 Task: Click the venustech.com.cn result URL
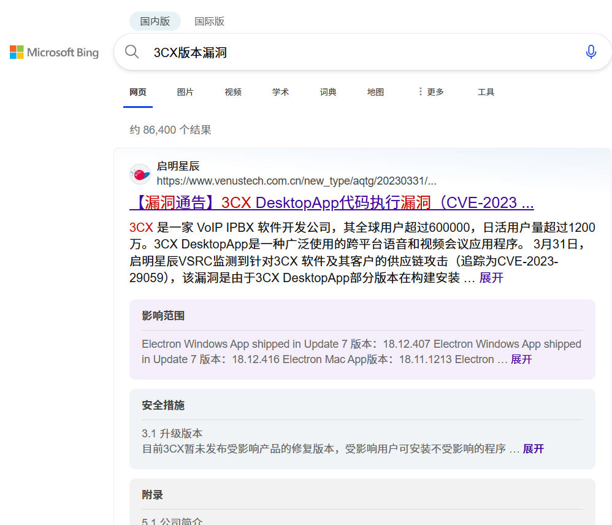(297, 181)
